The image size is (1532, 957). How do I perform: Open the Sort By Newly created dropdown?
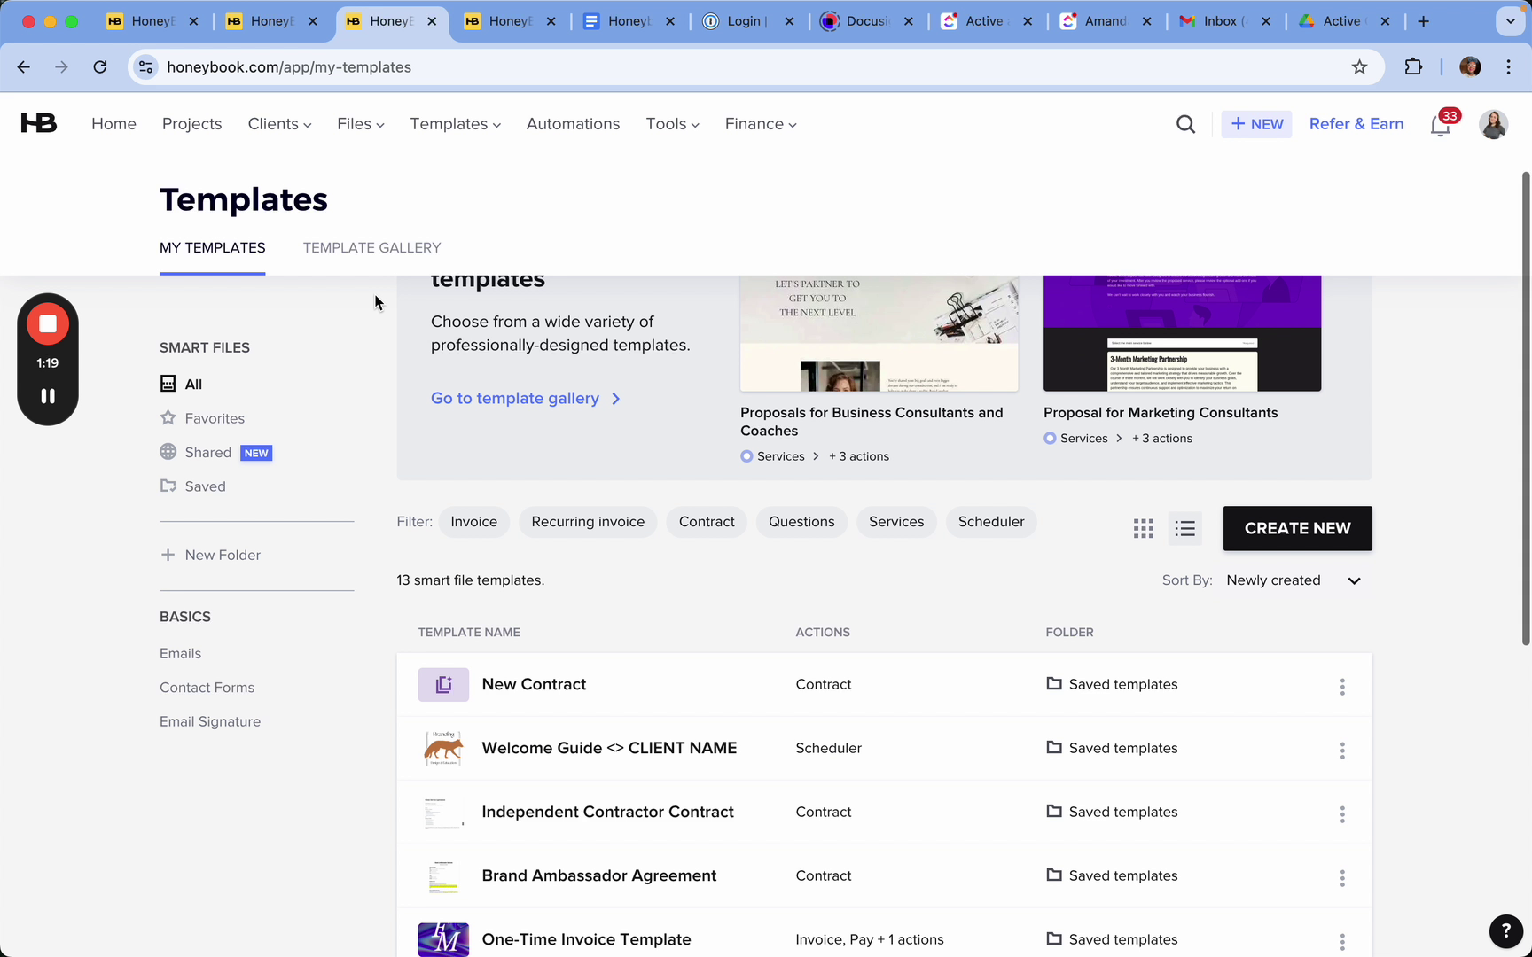click(x=1293, y=580)
